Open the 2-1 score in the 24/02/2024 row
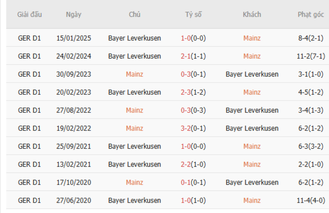The image size is (329, 213). click(x=185, y=56)
